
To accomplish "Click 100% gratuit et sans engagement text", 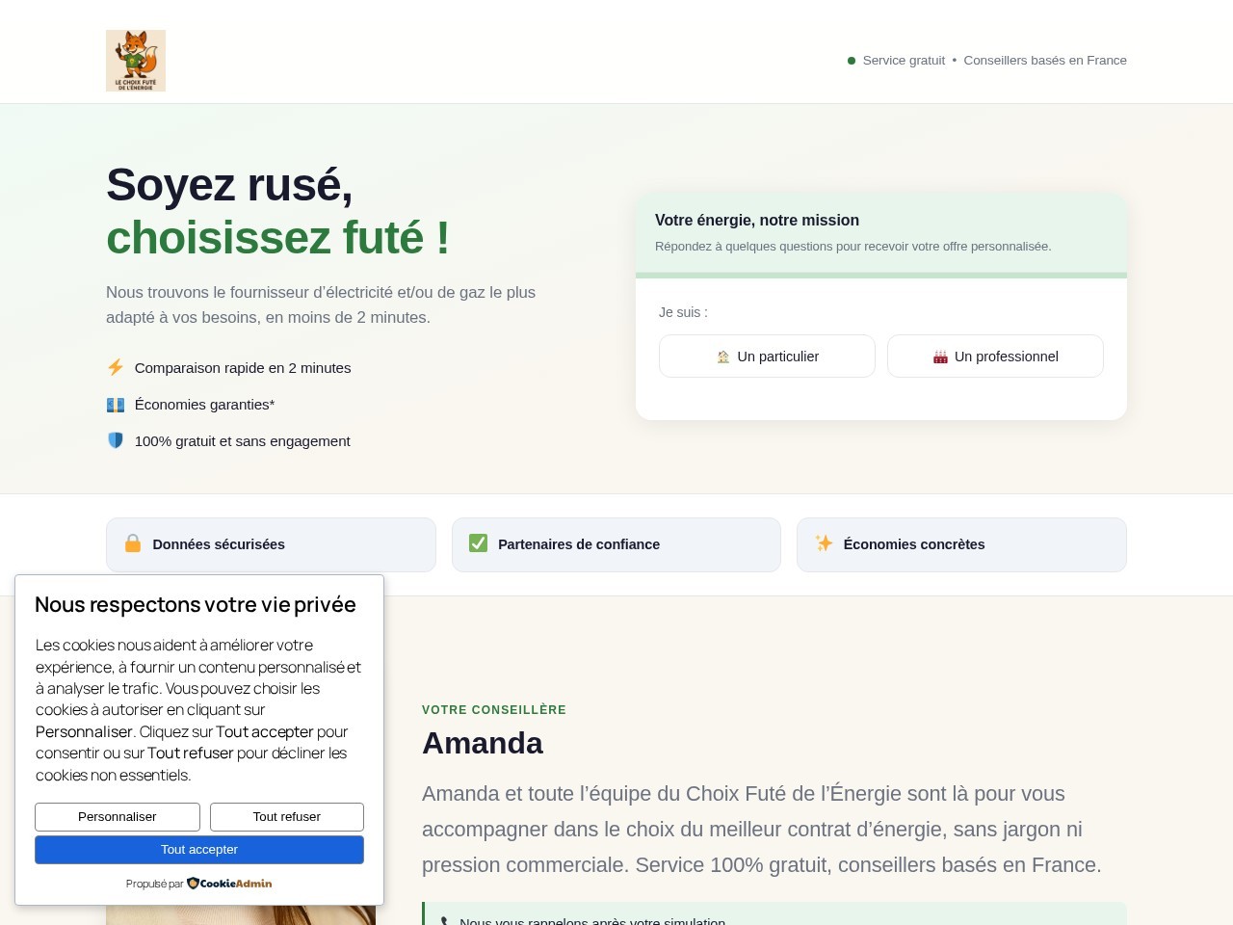I will tap(242, 441).
